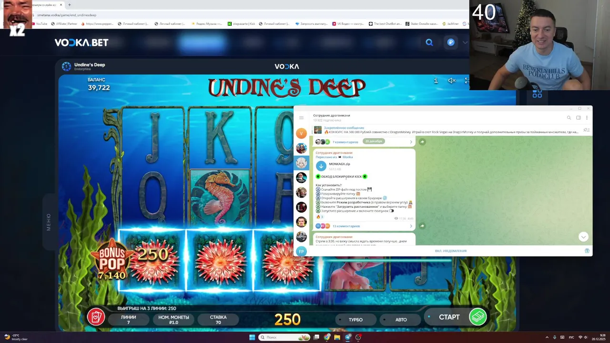Click the Сотрудник драгонмани channel header

tap(331, 115)
